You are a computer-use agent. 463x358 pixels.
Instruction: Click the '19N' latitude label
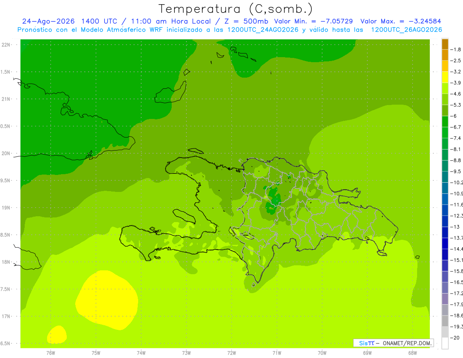(x=7, y=208)
